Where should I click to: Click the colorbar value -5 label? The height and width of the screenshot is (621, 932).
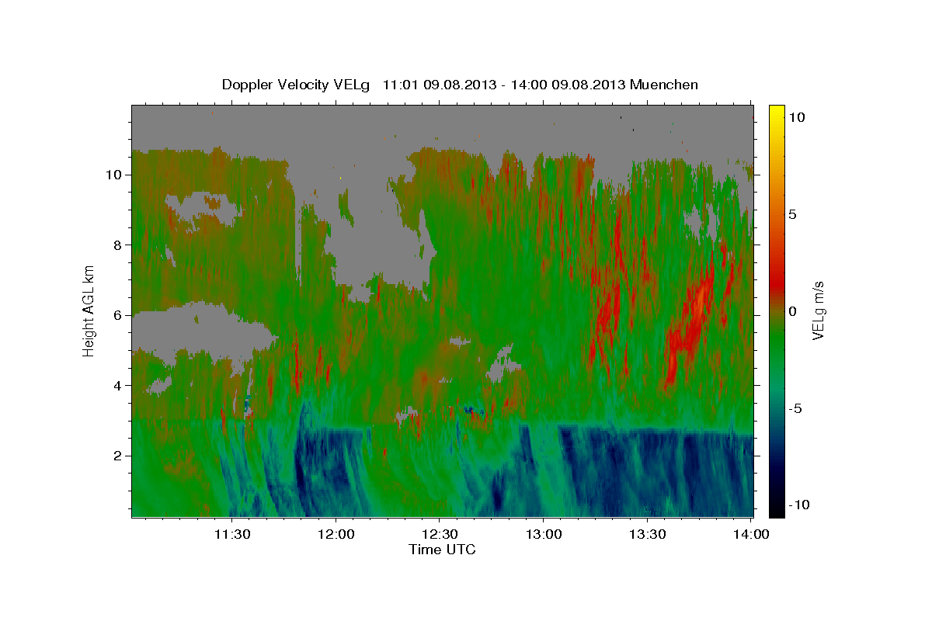coord(796,408)
